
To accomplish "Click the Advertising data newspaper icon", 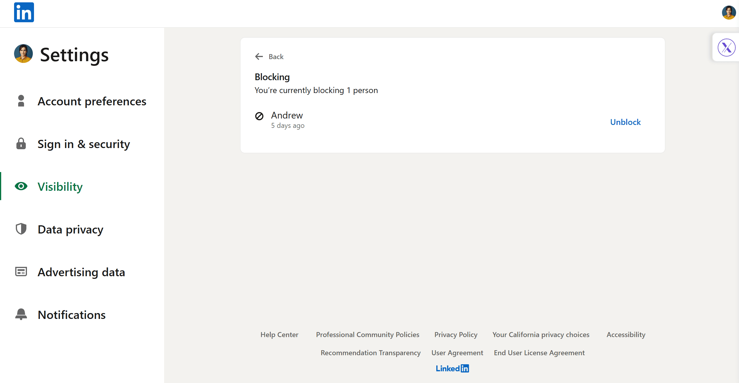I will pyautogui.click(x=21, y=272).
